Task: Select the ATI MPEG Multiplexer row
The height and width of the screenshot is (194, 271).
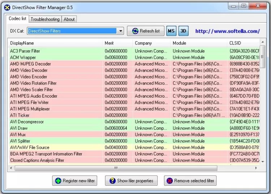Action: 134,109
